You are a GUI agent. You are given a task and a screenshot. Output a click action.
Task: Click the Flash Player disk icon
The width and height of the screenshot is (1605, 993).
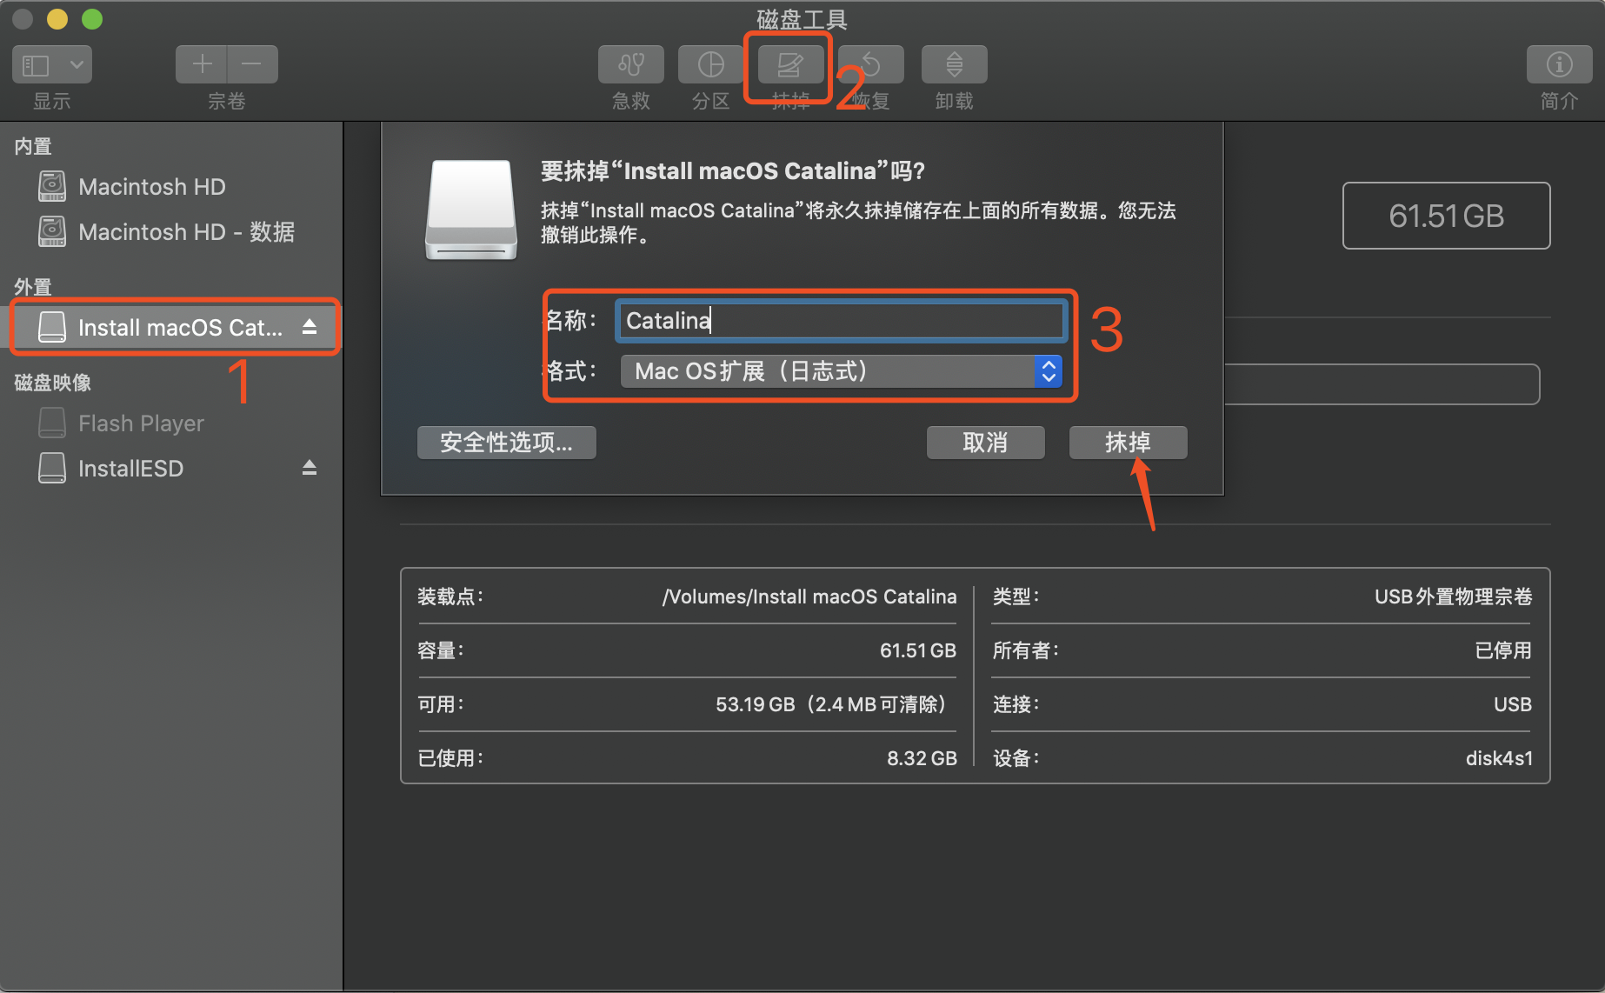point(52,423)
